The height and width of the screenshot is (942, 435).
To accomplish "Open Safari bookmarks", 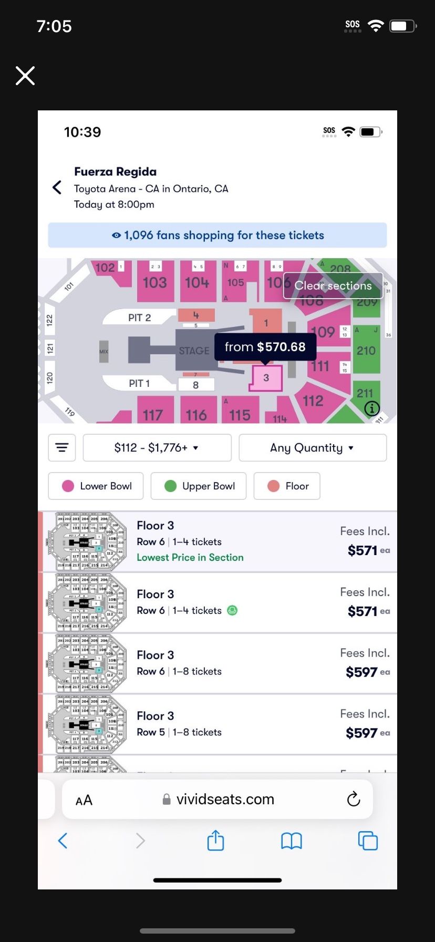I will click(292, 841).
